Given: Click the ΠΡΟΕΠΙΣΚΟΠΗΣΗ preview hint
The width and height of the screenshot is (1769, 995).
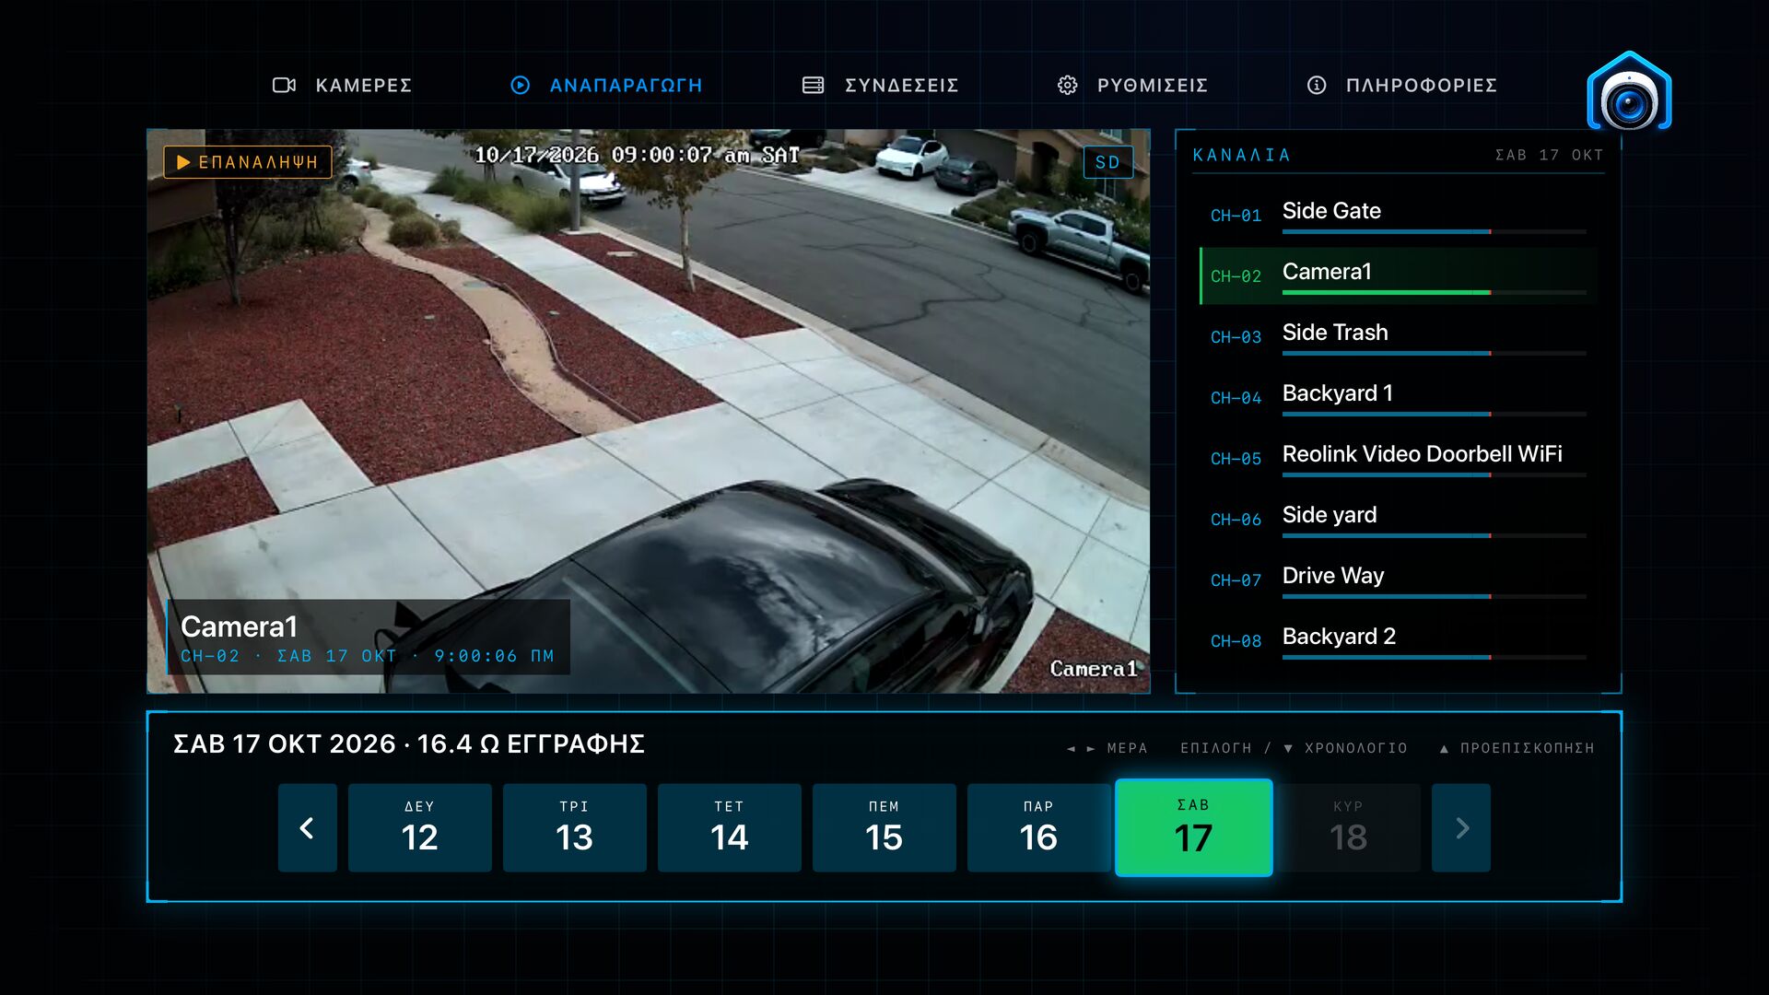Looking at the screenshot, I should 1517,748.
